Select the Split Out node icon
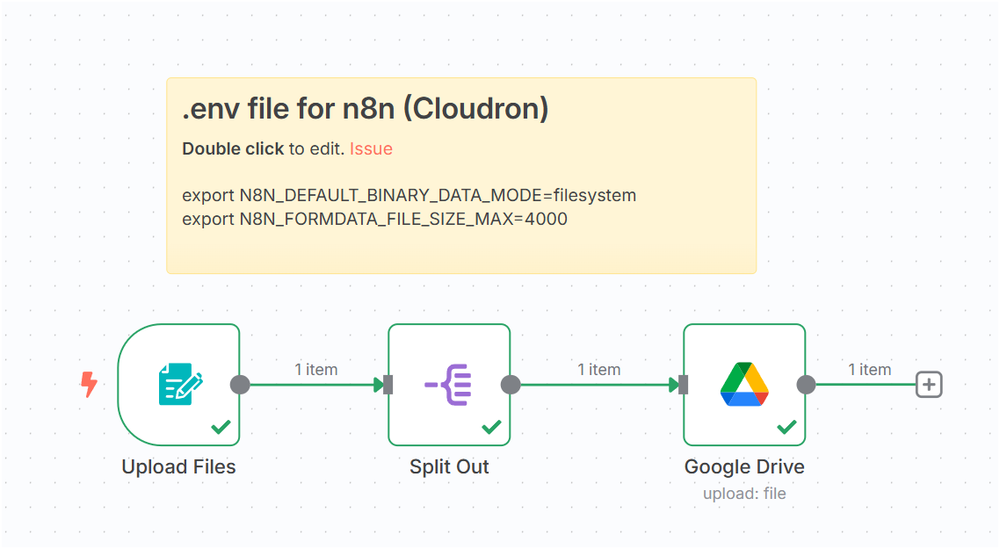The width and height of the screenshot is (1000, 549). click(448, 384)
